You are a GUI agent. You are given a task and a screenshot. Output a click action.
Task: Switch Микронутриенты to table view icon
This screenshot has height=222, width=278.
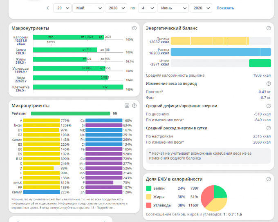(x=127, y=105)
